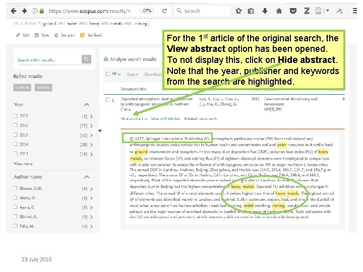Check the Bilchel, G. author checkbox
This screenshot has width=363, height=272.
pyautogui.click(x=15, y=216)
